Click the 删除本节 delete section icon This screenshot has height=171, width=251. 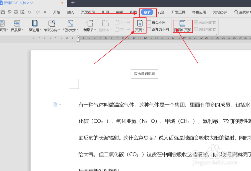coord(105,23)
